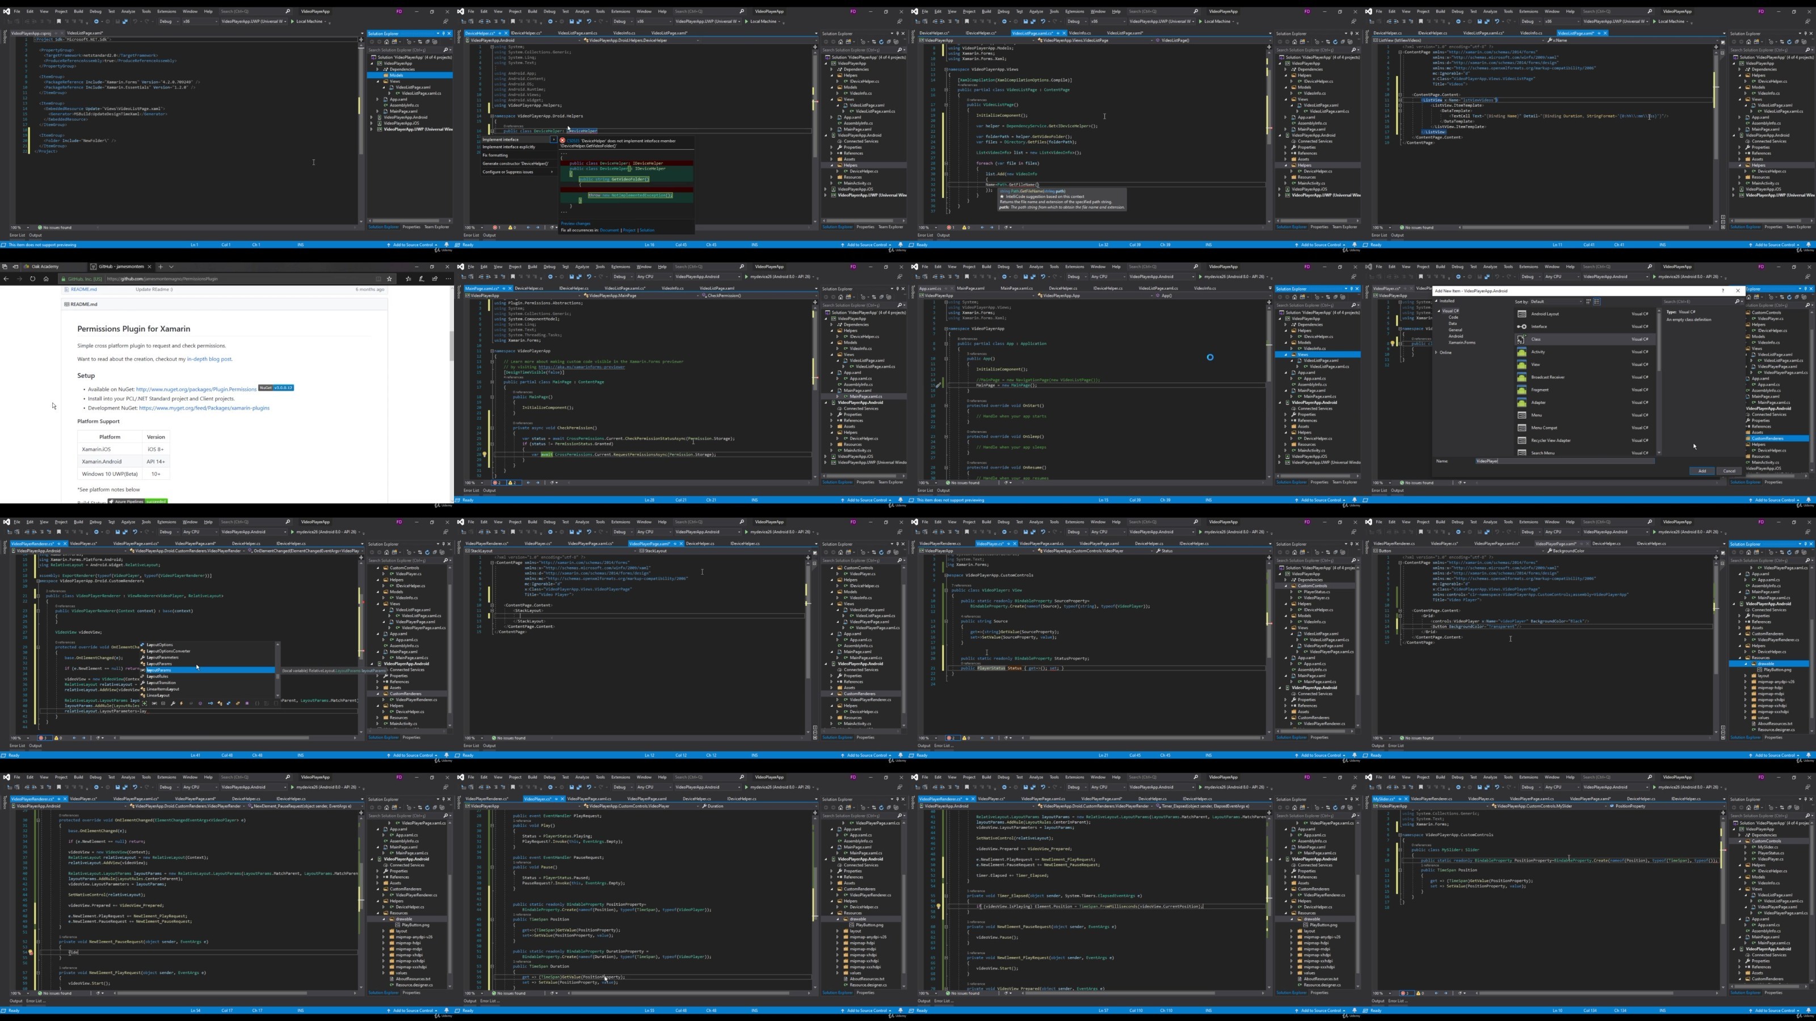Click the README.md file link on GitHub page
The width and height of the screenshot is (1816, 1021).
coord(83,290)
